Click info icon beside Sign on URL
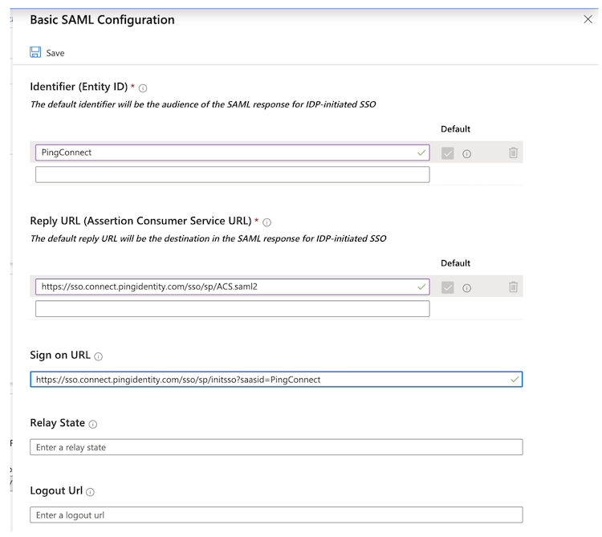 pos(99,356)
